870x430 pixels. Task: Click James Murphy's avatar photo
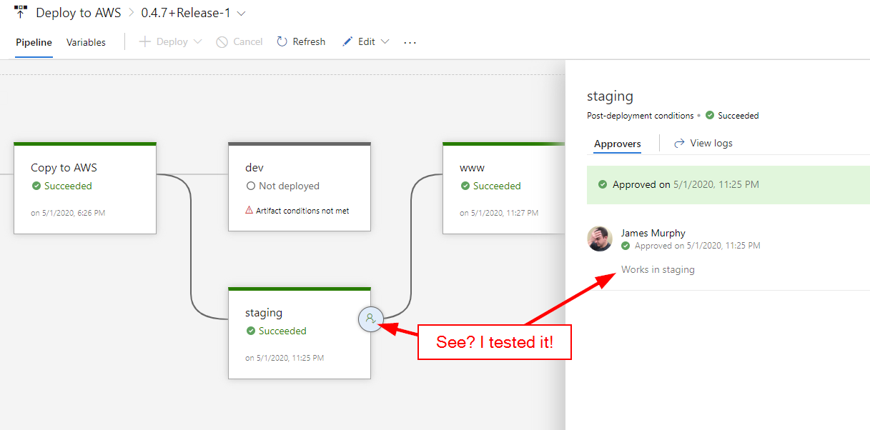click(600, 239)
